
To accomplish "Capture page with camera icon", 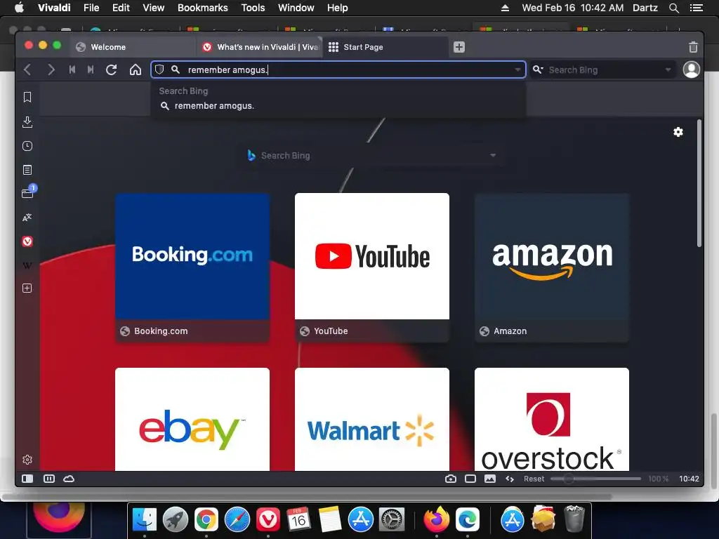I will click(451, 479).
